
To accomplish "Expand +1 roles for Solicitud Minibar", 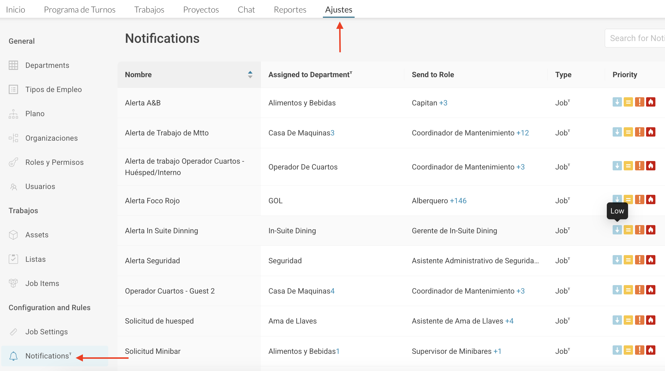I will [x=497, y=351].
